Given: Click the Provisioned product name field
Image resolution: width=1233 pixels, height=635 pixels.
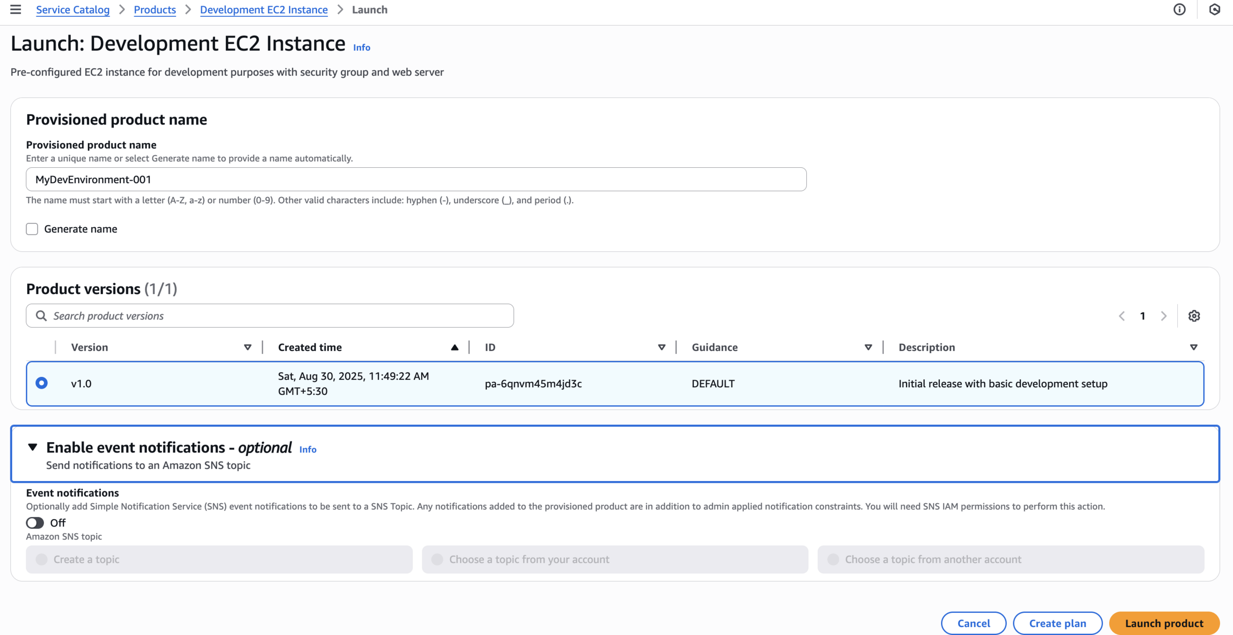Looking at the screenshot, I should point(416,180).
